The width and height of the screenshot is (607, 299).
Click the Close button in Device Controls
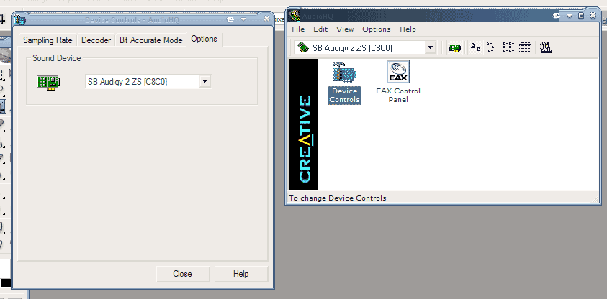pyautogui.click(x=183, y=274)
